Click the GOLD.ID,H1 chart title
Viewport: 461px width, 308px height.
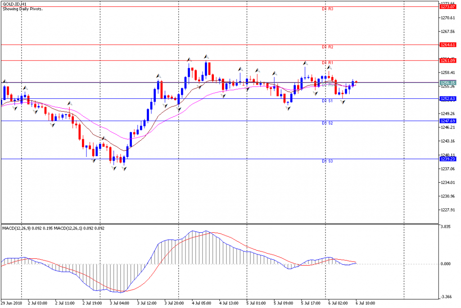(x=14, y=4)
